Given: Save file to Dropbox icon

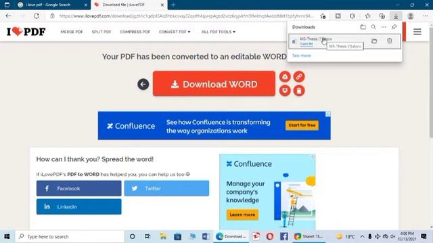Looking at the screenshot, I should point(285,90).
